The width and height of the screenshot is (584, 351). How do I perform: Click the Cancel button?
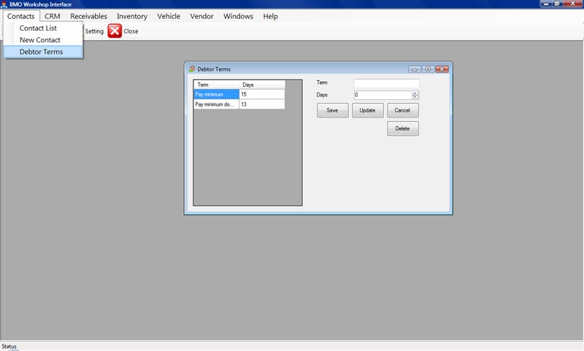pyautogui.click(x=403, y=110)
